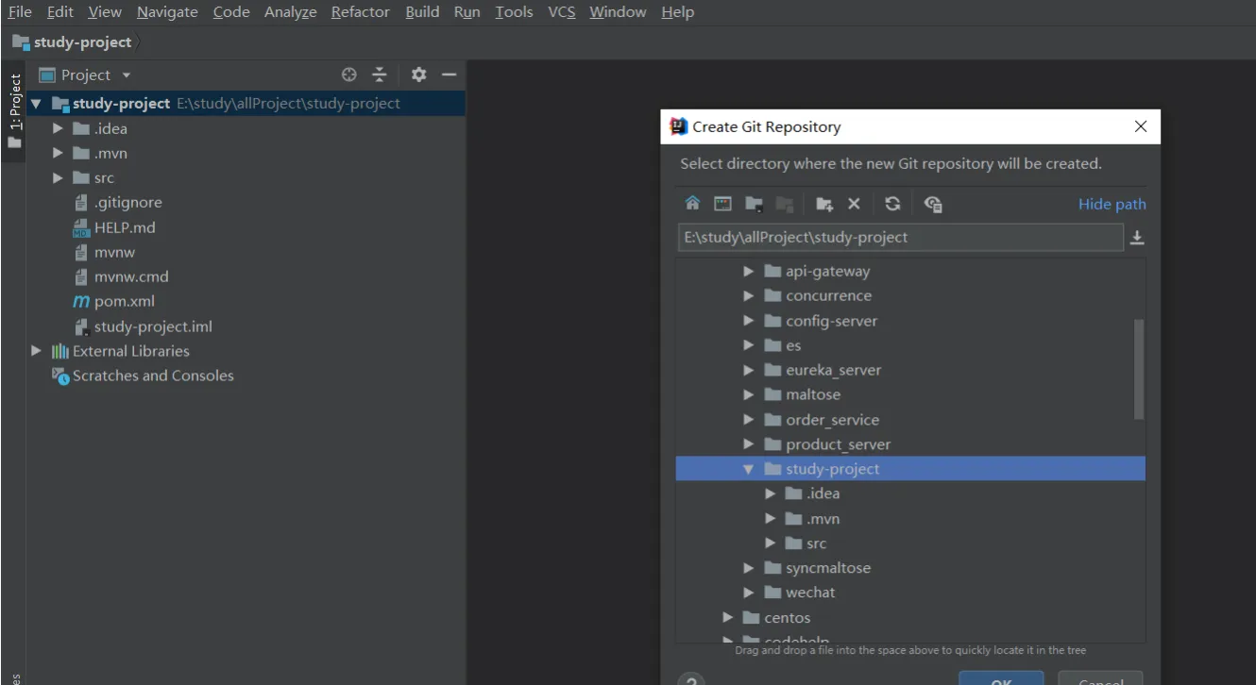Expand wechat folder arrow in dialog
This screenshot has width=1256, height=685.
click(x=749, y=593)
